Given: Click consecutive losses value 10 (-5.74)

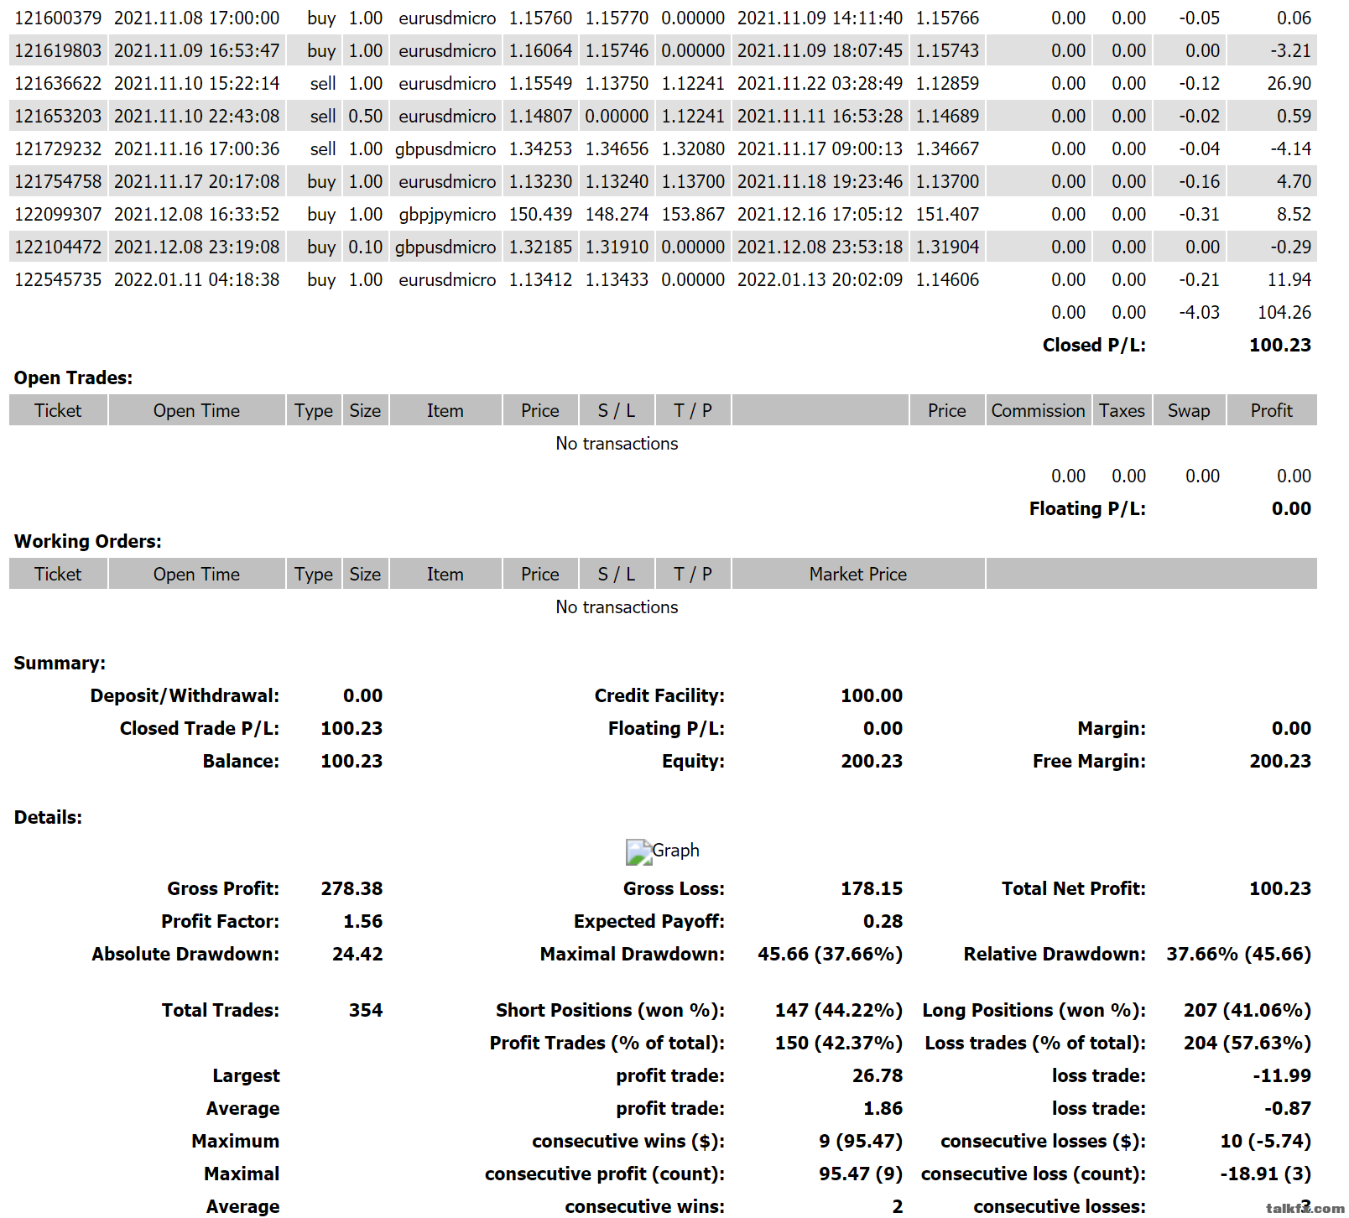Looking at the screenshot, I should (x=1265, y=1141).
